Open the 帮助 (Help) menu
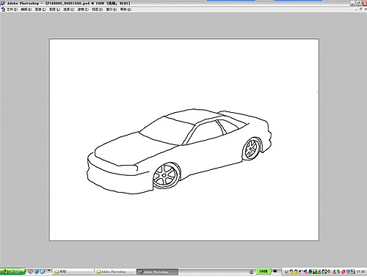Screen dimensions: 367x277 pyautogui.click(x=126, y=10)
